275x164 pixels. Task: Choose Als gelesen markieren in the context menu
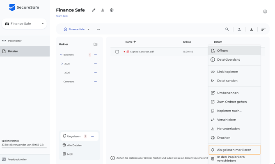point(234,150)
